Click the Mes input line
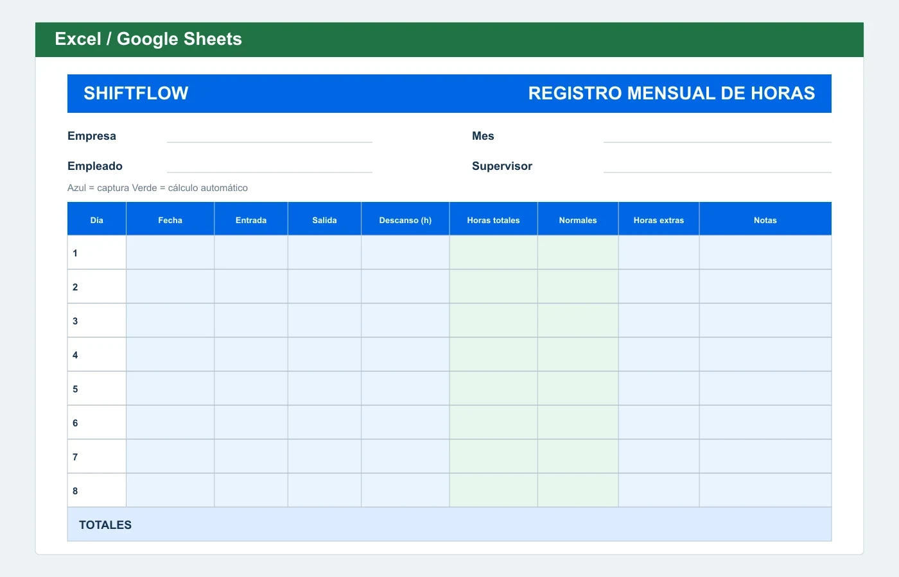The height and width of the screenshot is (577, 899). (717, 136)
